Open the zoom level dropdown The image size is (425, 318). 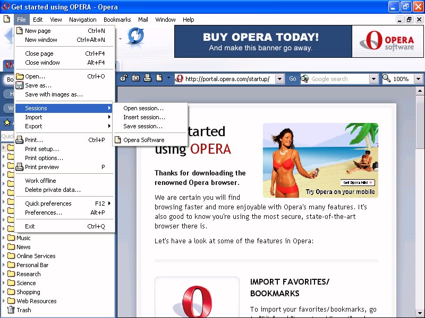pyautogui.click(x=418, y=79)
